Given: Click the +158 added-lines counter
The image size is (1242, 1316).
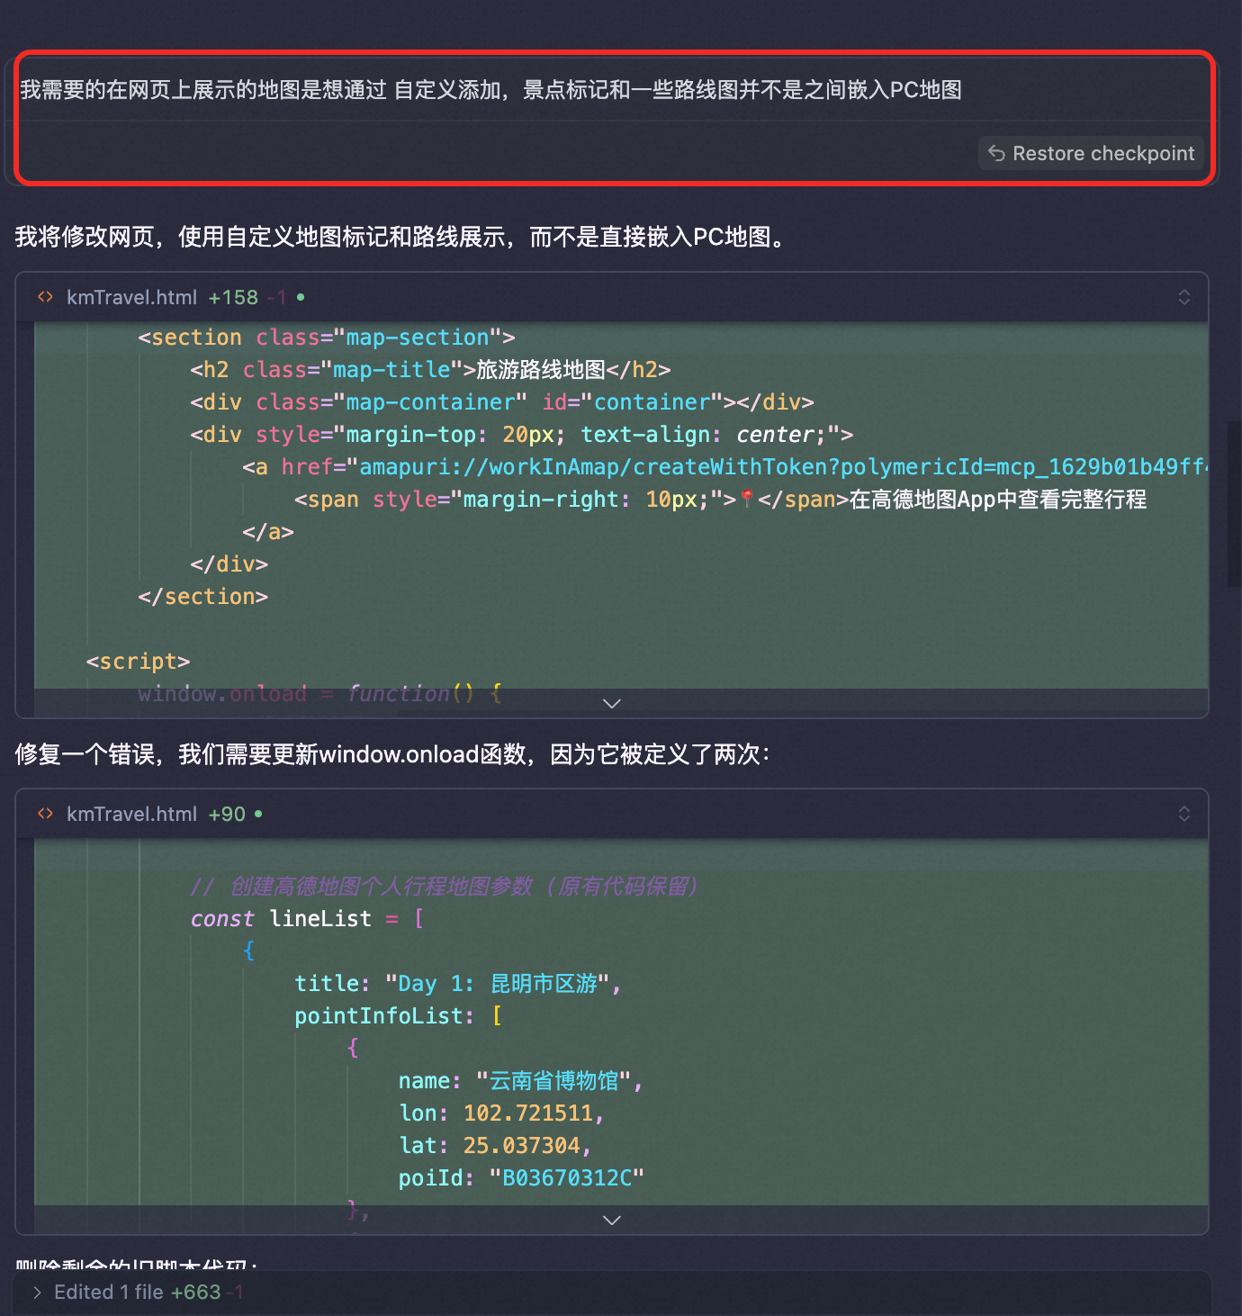Looking at the screenshot, I should click(233, 297).
